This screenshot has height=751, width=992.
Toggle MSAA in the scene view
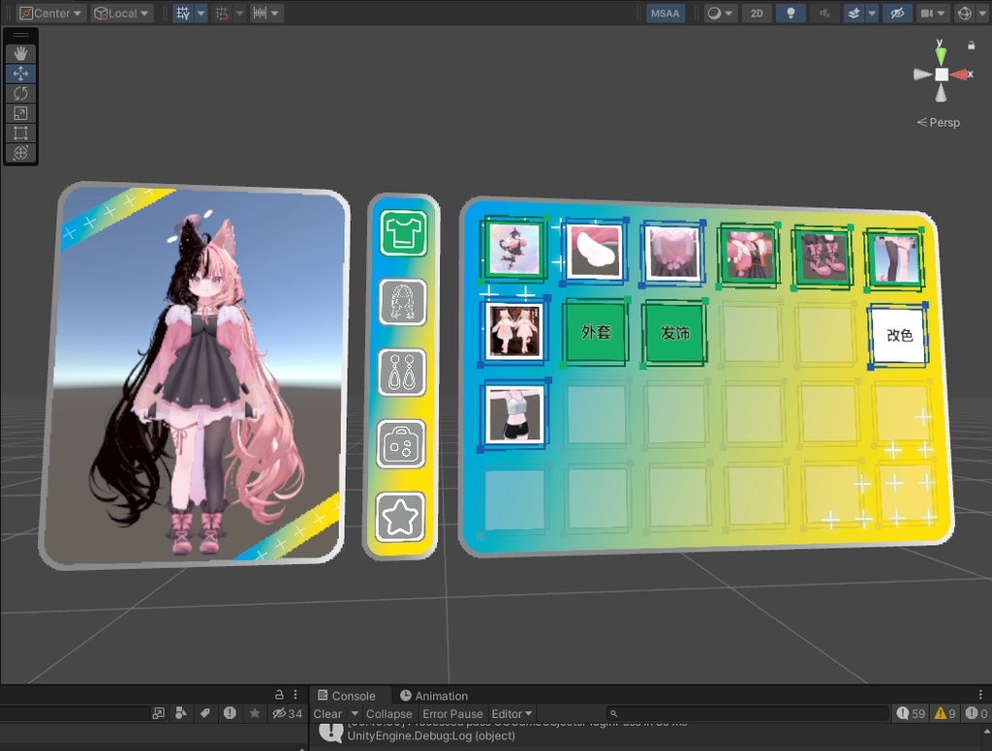point(666,14)
